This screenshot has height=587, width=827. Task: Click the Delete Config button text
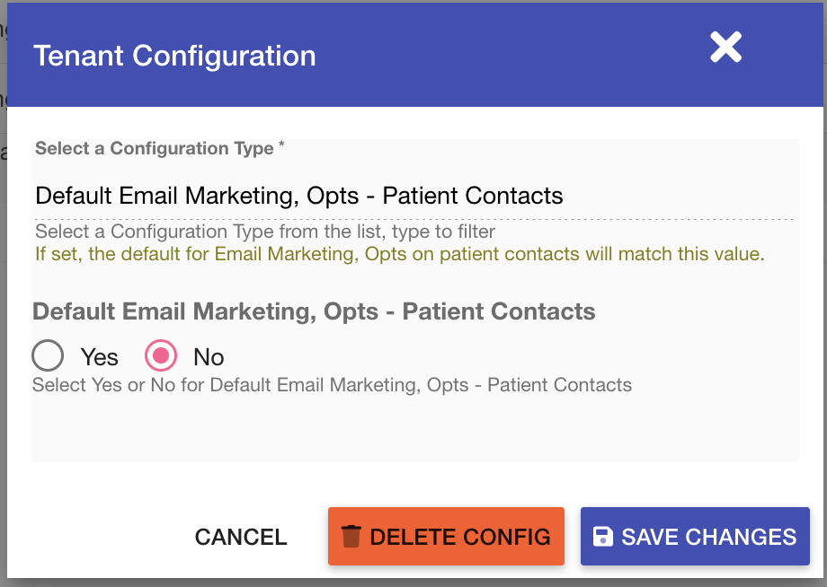[x=460, y=537]
